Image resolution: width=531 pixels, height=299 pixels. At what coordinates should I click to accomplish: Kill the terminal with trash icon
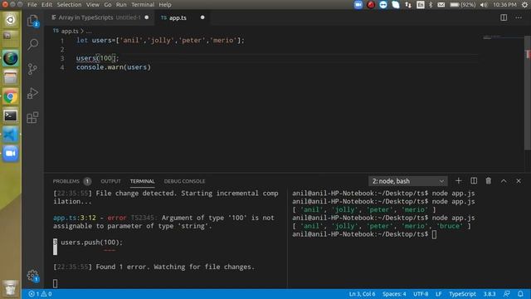pos(489,181)
